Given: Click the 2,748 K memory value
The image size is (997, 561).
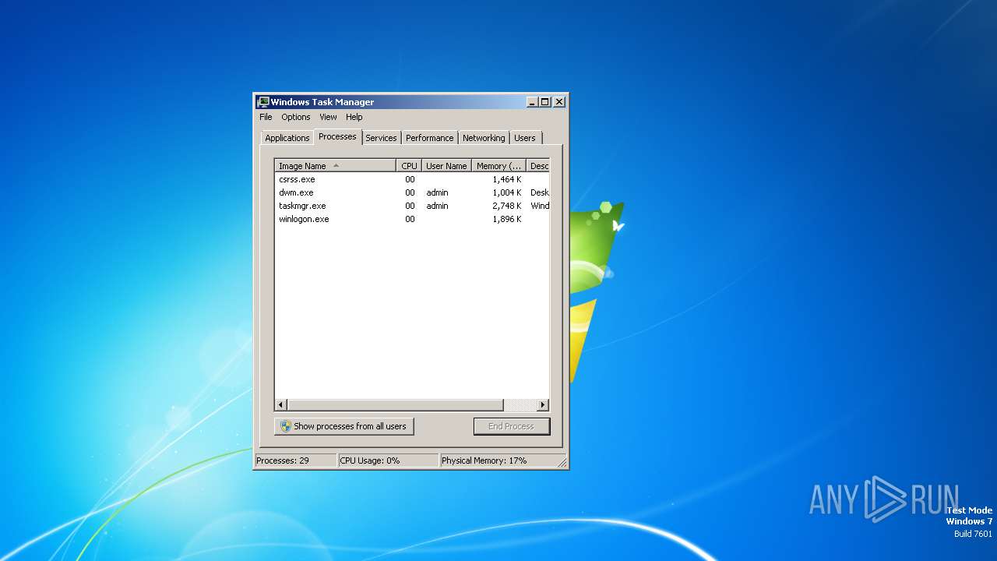Looking at the screenshot, I should [507, 206].
